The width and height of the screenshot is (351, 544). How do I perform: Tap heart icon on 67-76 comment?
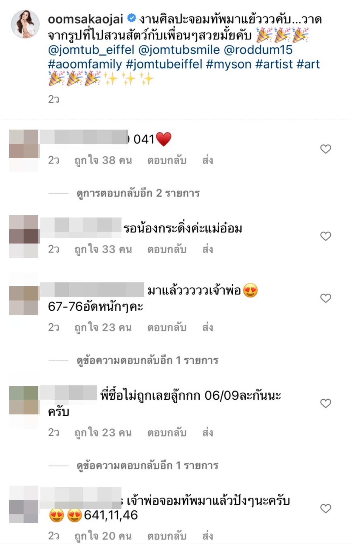click(326, 298)
